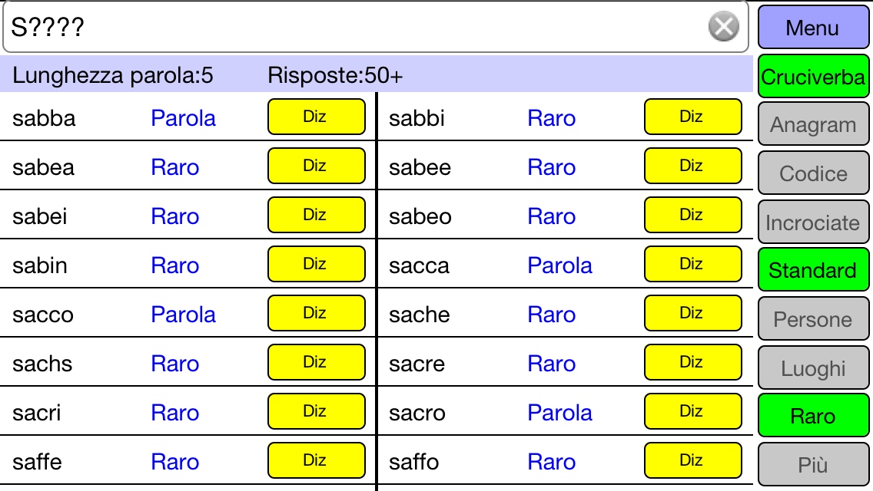Show more results with Più
Image resolution: width=873 pixels, height=491 pixels.
pyautogui.click(x=813, y=465)
